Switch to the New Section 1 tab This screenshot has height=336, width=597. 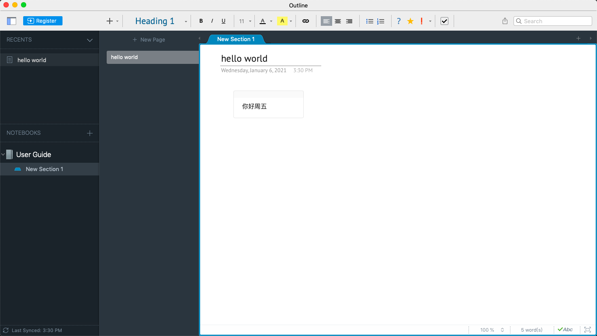tap(236, 39)
